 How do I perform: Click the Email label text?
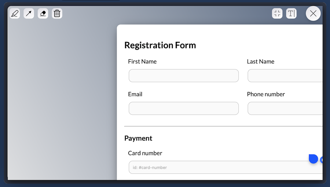pyautogui.click(x=135, y=94)
